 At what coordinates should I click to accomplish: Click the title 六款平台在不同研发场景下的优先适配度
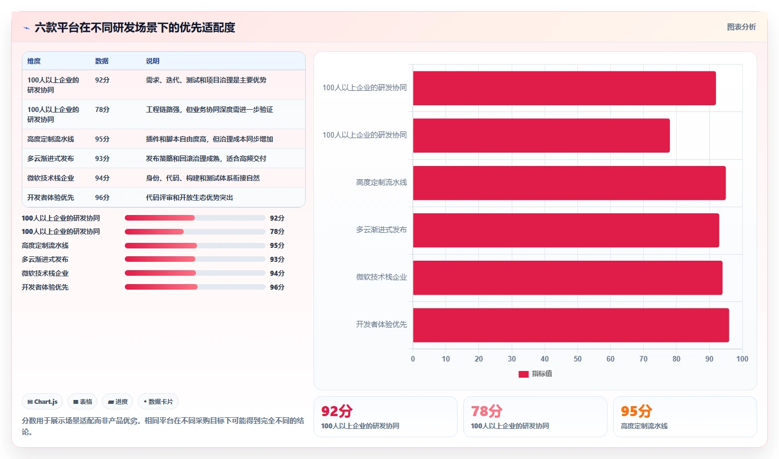pyautogui.click(x=135, y=27)
